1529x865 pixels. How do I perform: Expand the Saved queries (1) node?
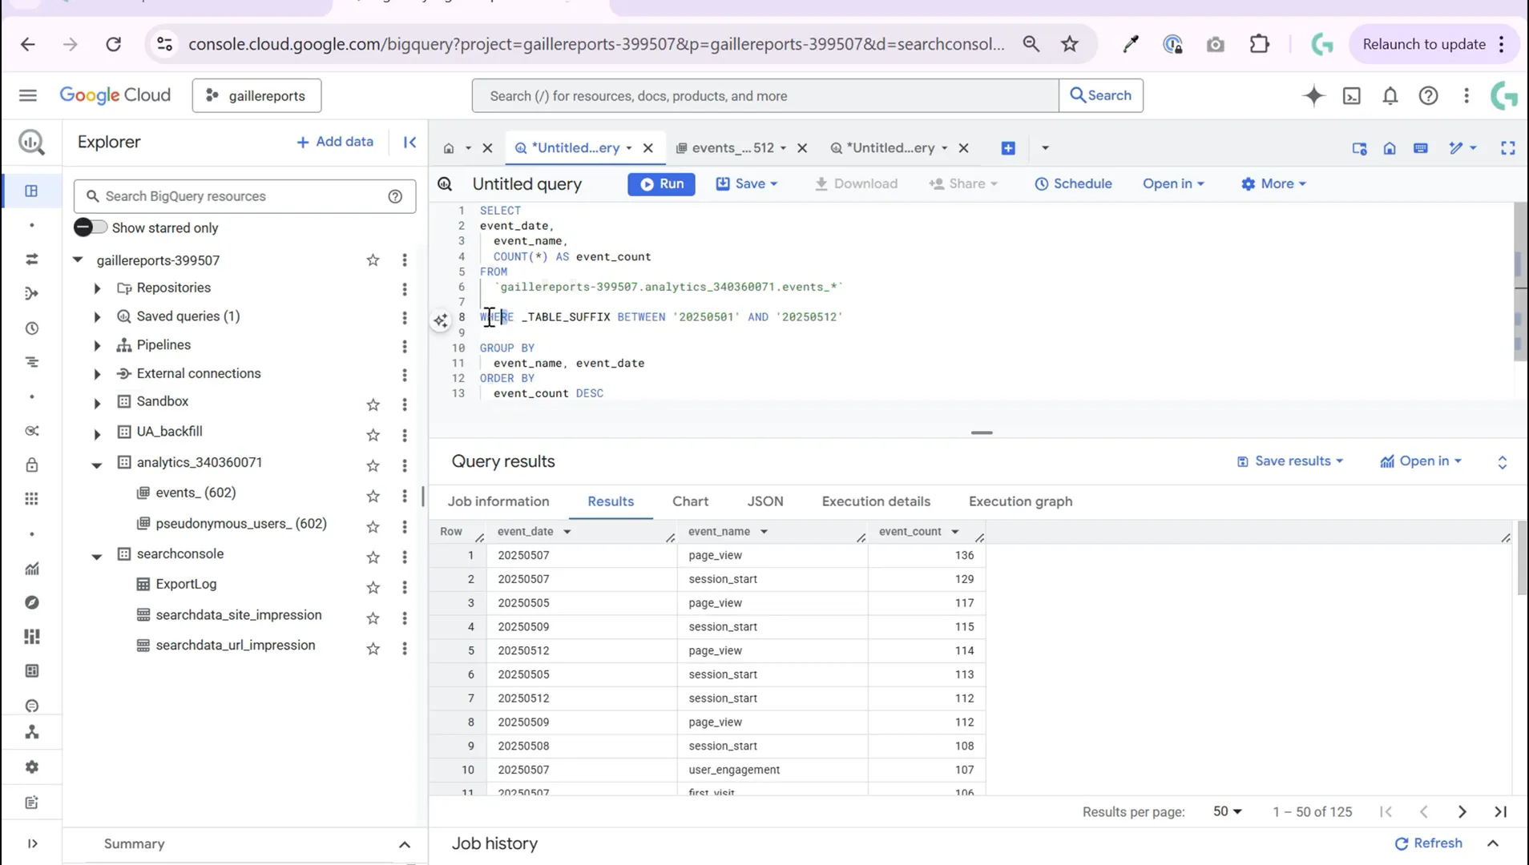(97, 317)
